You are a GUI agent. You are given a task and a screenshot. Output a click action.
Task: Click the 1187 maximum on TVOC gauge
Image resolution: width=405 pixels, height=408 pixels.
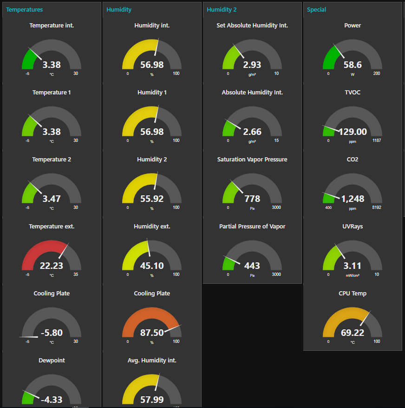tap(377, 140)
